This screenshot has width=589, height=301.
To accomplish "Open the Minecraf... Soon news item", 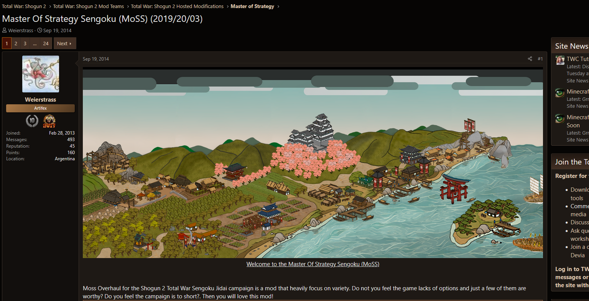I will coord(577,121).
